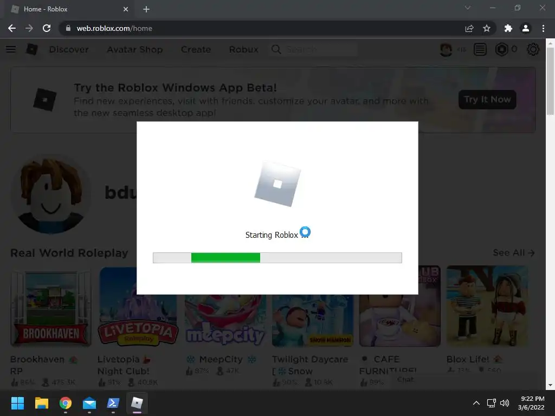This screenshot has height=416, width=555.
Task: Click the web.roblox.com address bar
Action: pyautogui.click(x=262, y=28)
